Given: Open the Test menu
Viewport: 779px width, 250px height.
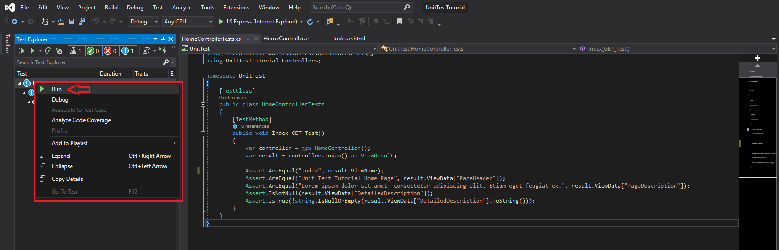Looking at the screenshot, I should 158,8.
